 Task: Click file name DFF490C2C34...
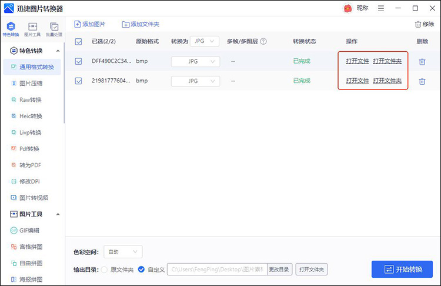(111, 61)
